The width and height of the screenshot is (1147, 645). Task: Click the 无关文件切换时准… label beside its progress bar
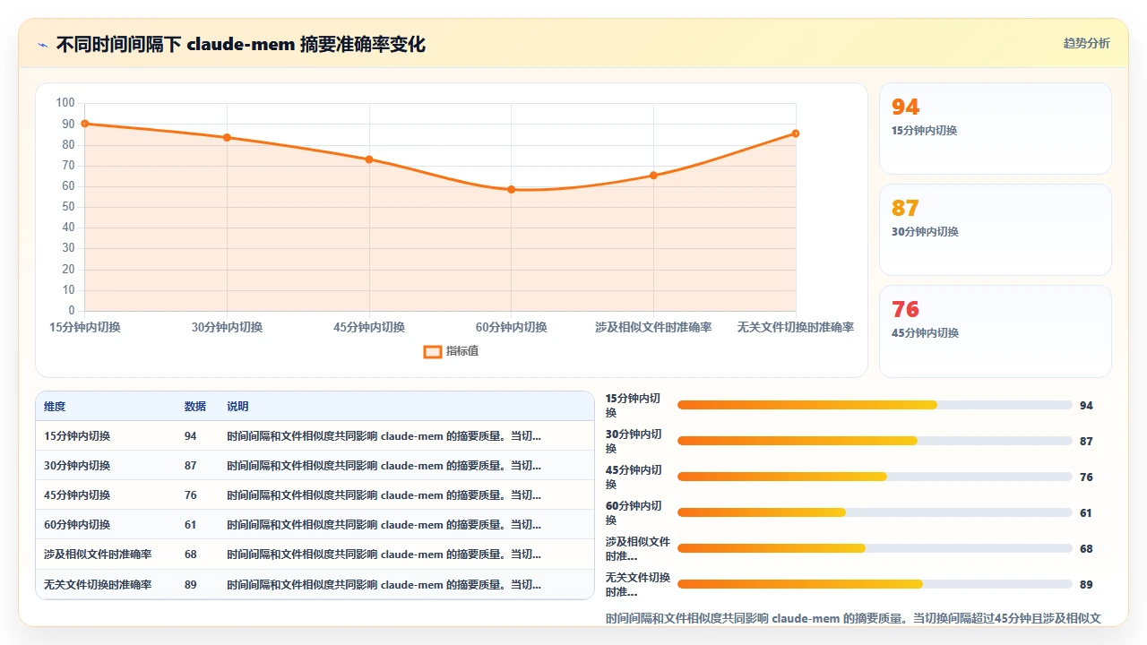(x=638, y=585)
